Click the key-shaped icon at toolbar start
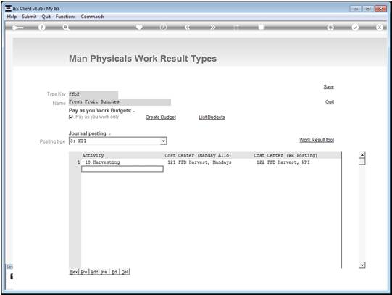Viewport: 392px width, 295px height. pyautogui.click(x=17, y=28)
